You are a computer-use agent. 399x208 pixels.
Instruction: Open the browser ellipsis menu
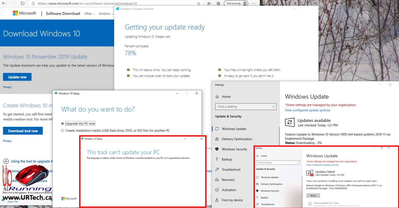pos(254,3)
